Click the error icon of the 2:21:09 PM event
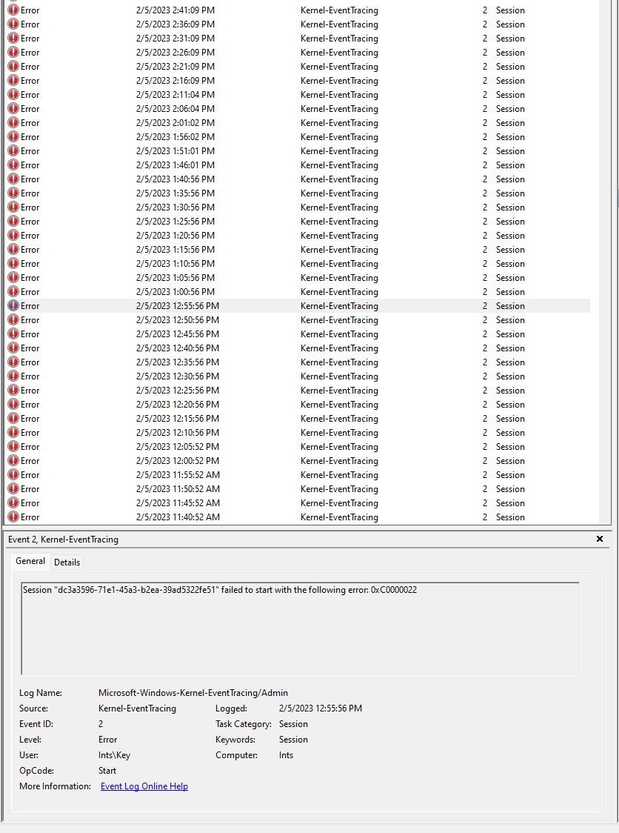Screen dimensions: 619x833 (13, 67)
